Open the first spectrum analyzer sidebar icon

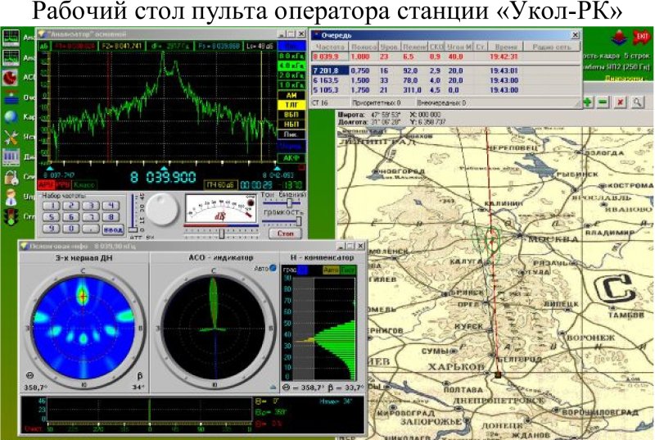[11, 38]
